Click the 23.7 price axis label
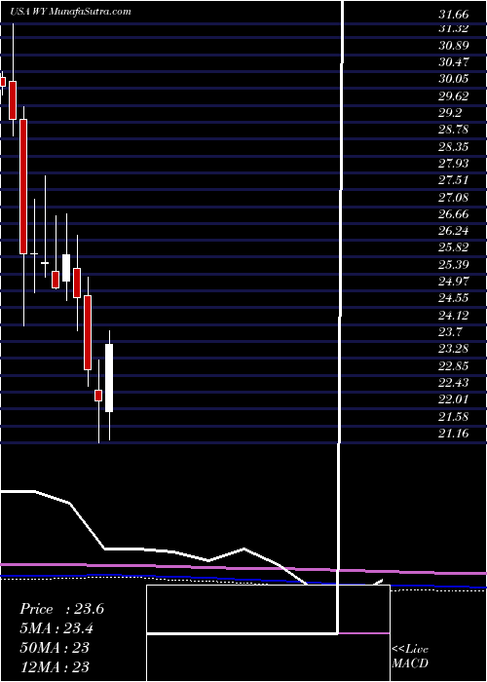Viewport: 487px width, 682px height. point(450,332)
